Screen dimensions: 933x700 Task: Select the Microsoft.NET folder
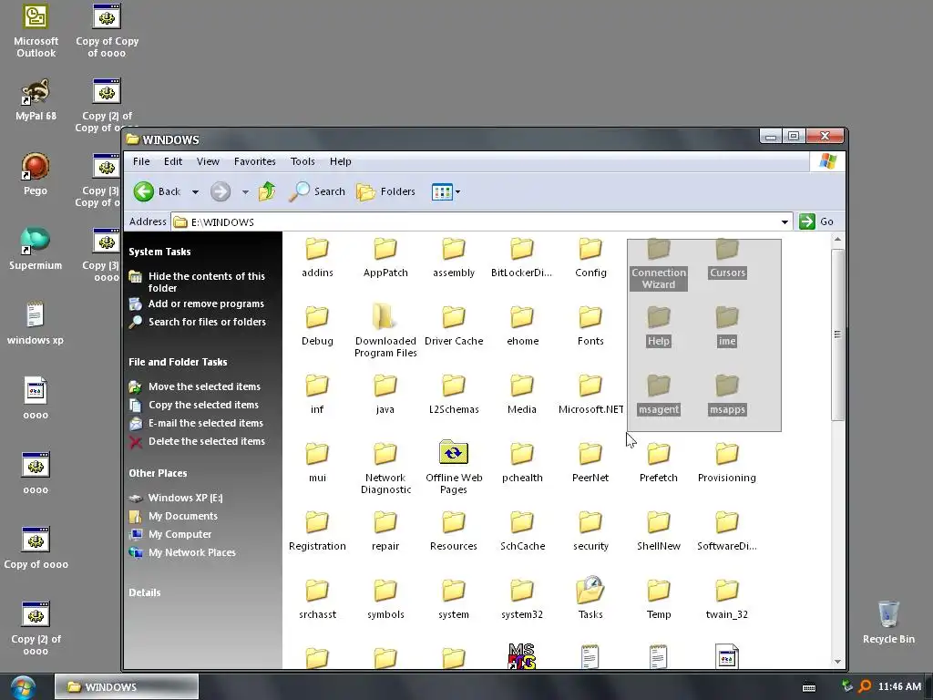click(590, 395)
